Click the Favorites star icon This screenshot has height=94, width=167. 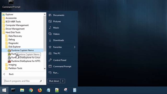coord(50,47)
